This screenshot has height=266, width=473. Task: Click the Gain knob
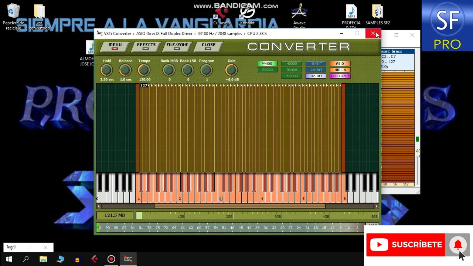231,70
